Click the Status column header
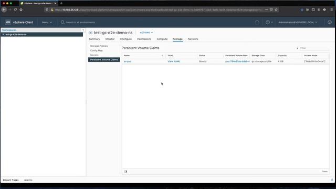This screenshot has height=189, width=336. [x=202, y=56]
